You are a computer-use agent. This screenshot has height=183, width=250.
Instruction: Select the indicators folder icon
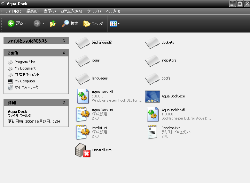click(152, 61)
